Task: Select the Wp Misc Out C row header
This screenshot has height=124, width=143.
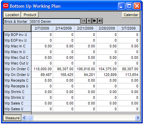Action: (x=18, y=57)
